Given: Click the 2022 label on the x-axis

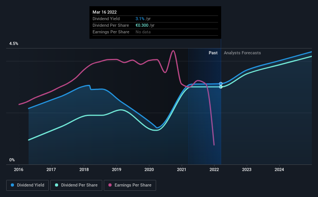Looking at the screenshot, I should pyautogui.click(x=214, y=169).
